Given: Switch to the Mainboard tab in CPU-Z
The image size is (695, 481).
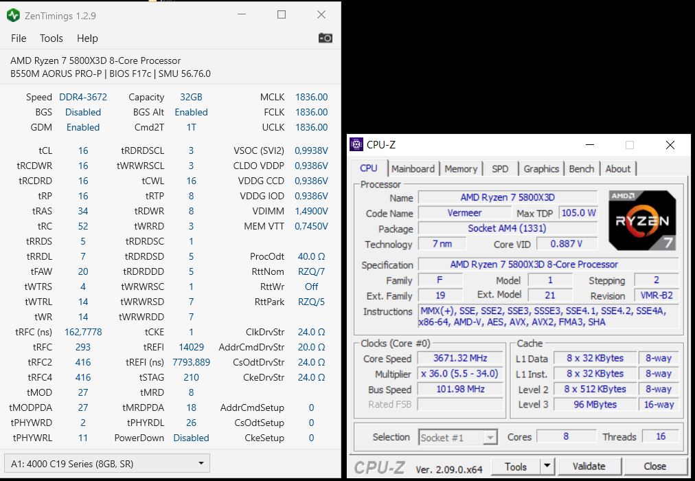Looking at the screenshot, I should [413, 169].
